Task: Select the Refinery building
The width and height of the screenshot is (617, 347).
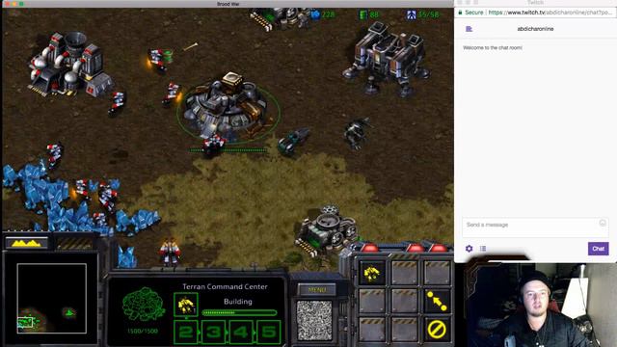Action: pos(69,65)
